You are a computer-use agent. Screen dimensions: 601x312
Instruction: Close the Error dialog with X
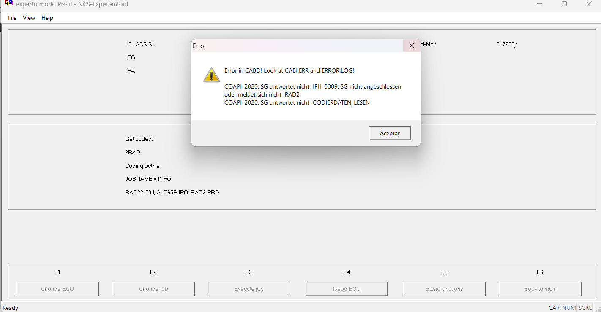tap(412, 46)
